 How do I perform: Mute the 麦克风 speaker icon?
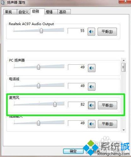tap(92, 105)
